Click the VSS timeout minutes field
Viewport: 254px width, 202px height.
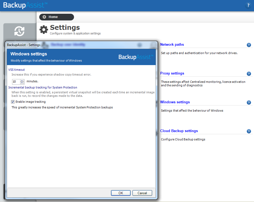16,81
